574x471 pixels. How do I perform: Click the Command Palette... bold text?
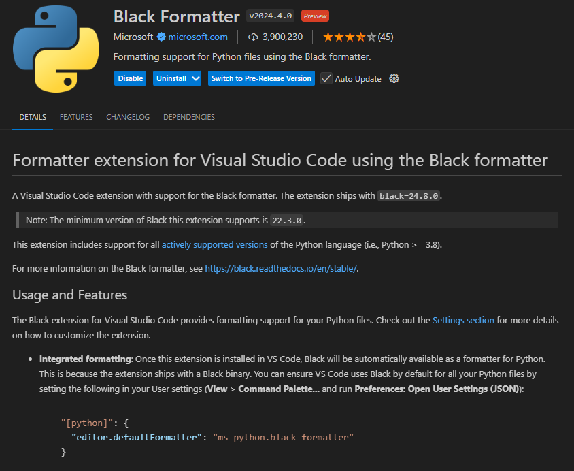point(279,389)
